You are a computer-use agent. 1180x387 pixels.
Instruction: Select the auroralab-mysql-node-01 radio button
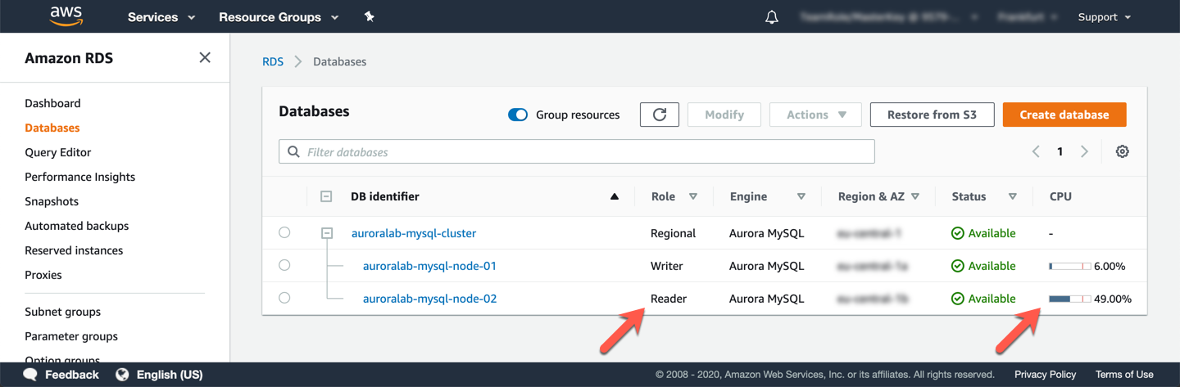[x=284, y=265]
